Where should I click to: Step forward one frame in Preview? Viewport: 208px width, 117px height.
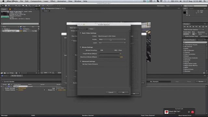193,27
